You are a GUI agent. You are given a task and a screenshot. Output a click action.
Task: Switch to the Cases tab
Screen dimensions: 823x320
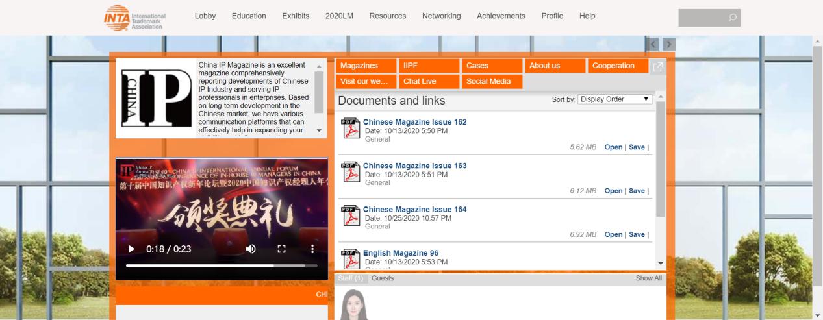point(492,66)
